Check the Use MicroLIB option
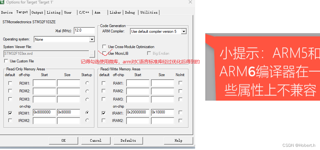 (x=104, y=54)
